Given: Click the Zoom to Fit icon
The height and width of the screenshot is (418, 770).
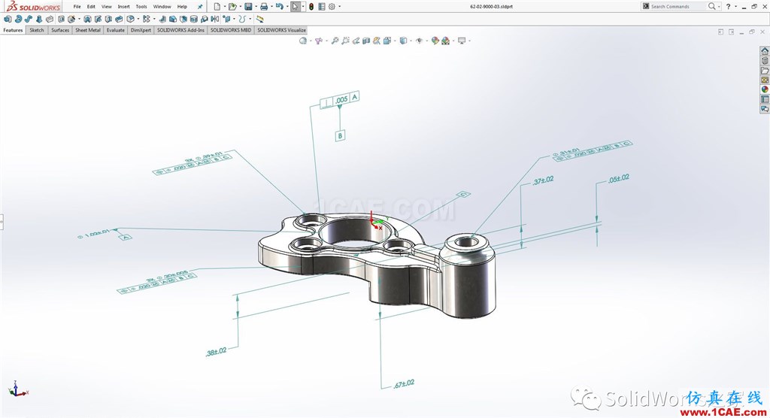Looking at the screenshot, I should [x=335, y=41].
